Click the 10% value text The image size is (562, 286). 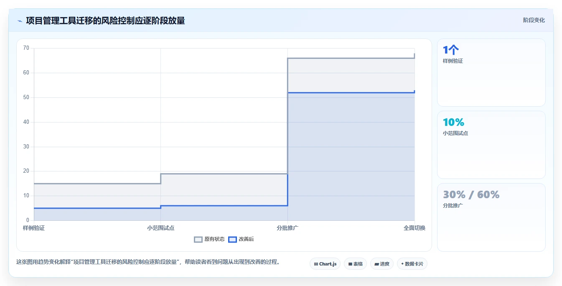454,123
